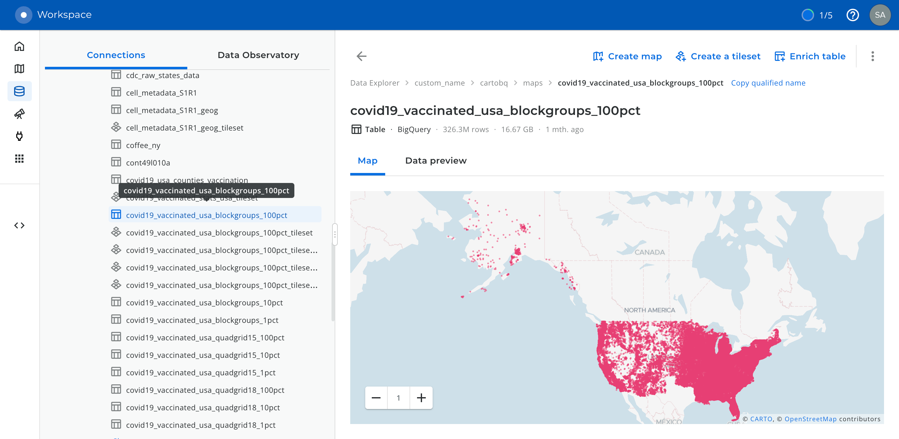Open the SA user avatar menu
Screen dimensions: 899x439
880,15
